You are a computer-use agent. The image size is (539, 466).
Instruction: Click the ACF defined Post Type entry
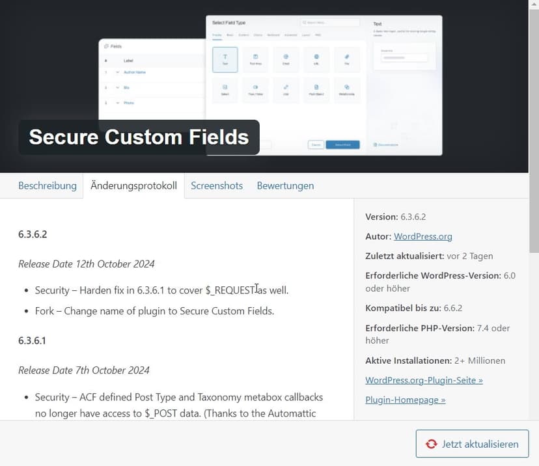click(x=179, y=405)
